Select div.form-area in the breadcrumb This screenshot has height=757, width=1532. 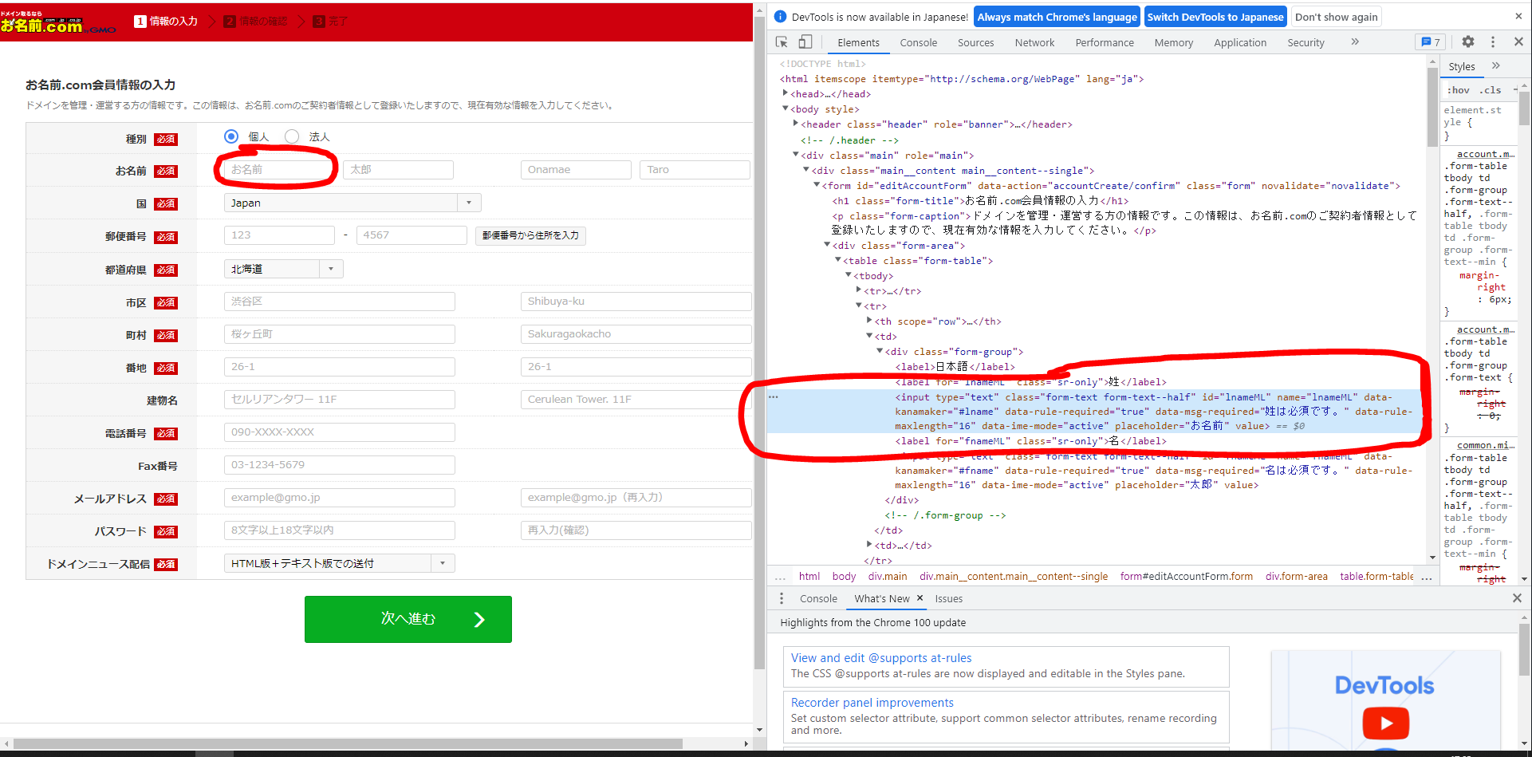coord(1297,576)
